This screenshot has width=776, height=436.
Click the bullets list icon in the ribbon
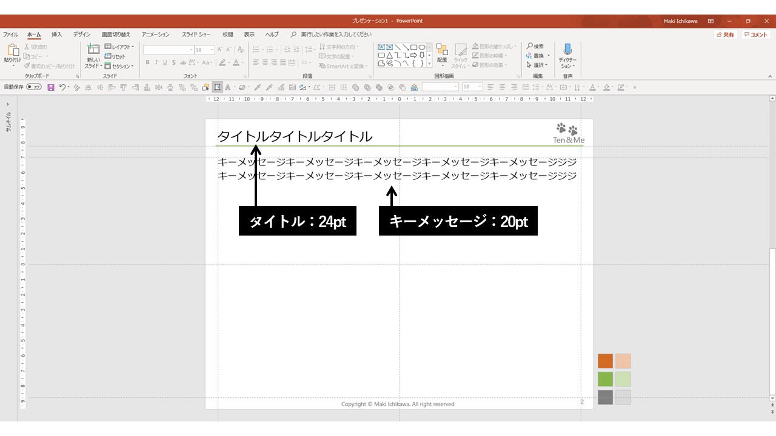tap(256, 50)
